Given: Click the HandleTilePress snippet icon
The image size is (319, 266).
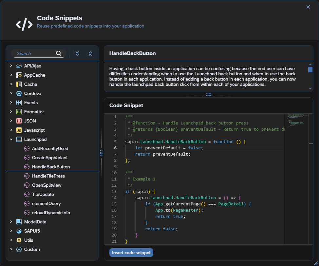Looking at the screenshot, I should pos(27,176).
